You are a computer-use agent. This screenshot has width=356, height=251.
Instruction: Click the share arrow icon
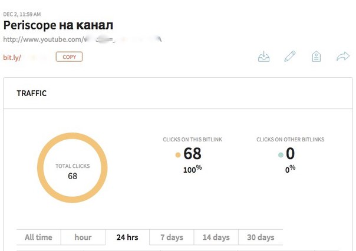click(x=343, y=57)
